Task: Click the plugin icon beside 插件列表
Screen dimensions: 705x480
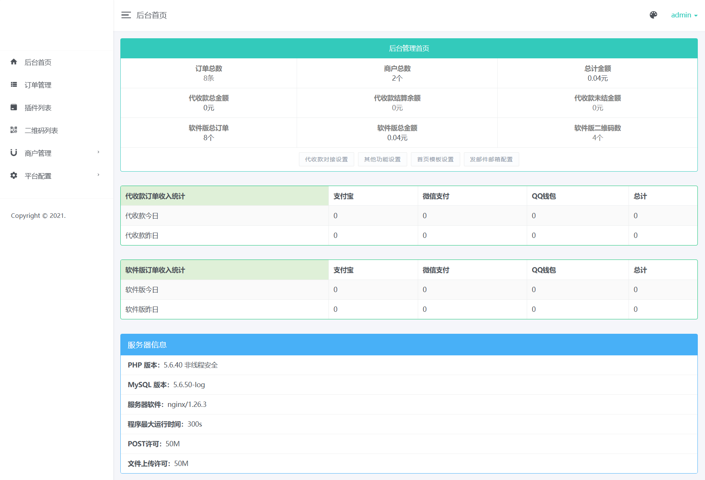Action: 14,107
